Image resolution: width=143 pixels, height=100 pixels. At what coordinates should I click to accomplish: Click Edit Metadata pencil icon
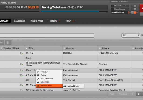(38, 79)
